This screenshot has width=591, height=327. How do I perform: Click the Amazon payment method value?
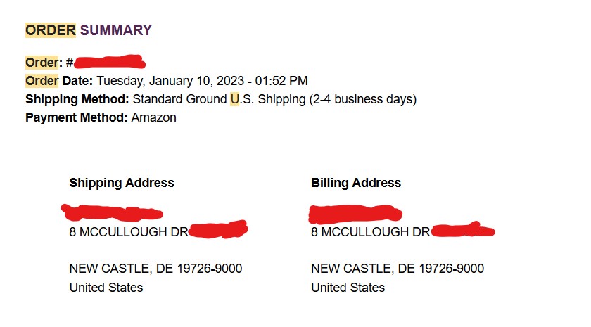pyautogui.click(x=153, y=117)
